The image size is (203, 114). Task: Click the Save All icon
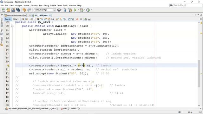coord(18,10)
